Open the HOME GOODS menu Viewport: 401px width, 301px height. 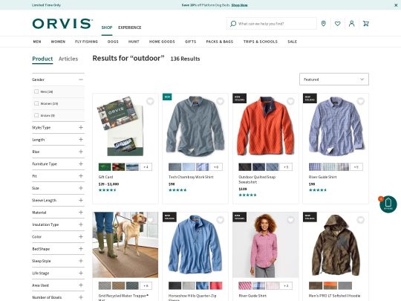162,42
